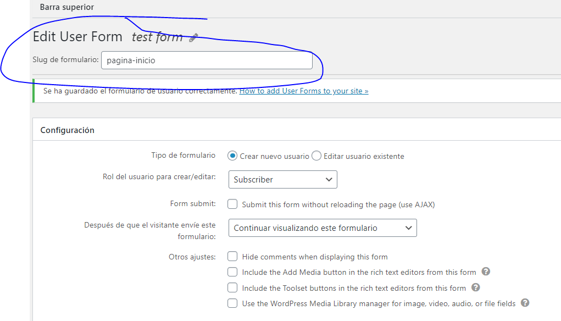Open the Subscriber role dropdown
This screenshot has height=321, width=561.
(x=282, y=179)
